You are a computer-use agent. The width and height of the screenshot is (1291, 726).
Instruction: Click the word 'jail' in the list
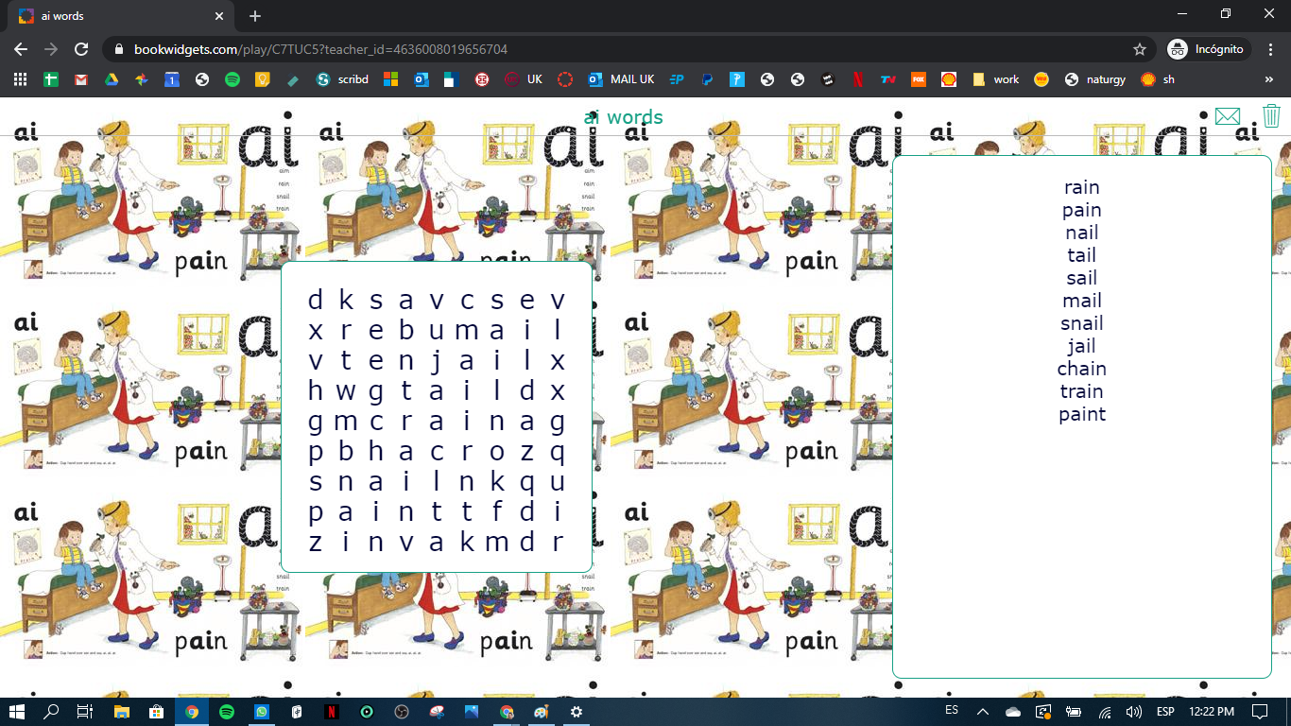(1082, 346)
